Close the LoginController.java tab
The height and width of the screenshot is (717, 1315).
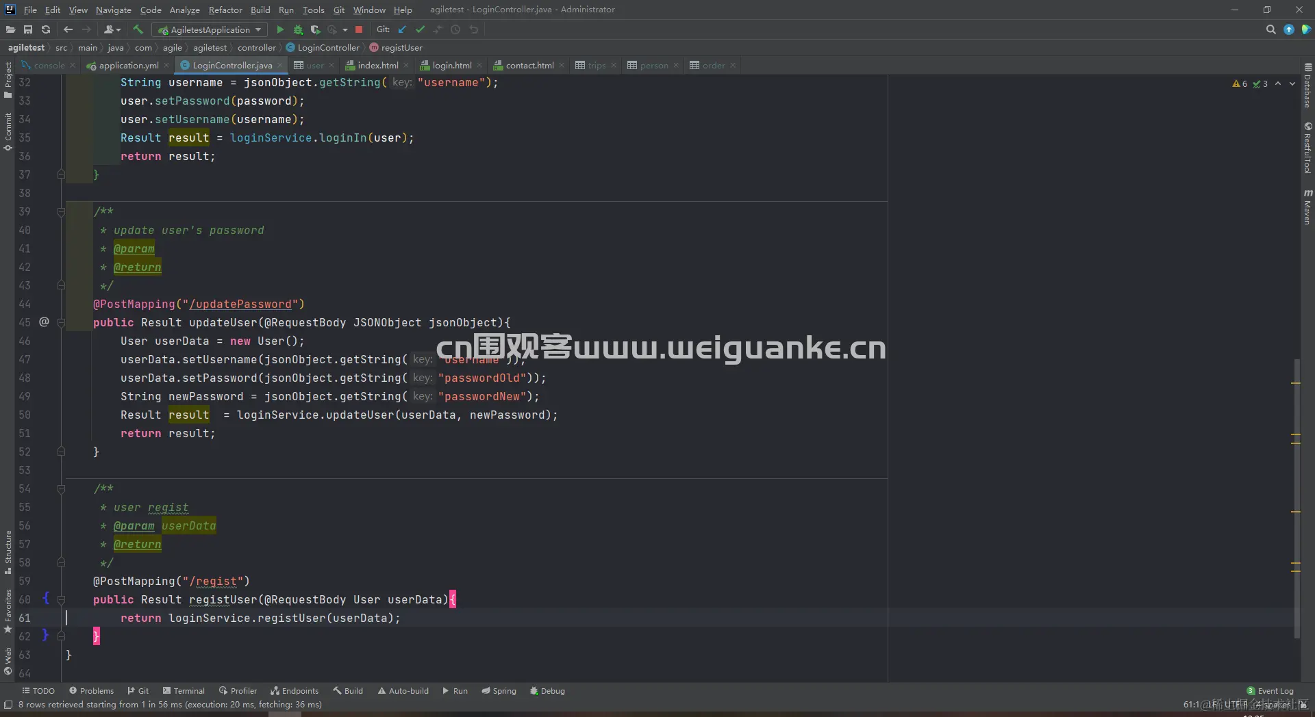tap(280, 66)
